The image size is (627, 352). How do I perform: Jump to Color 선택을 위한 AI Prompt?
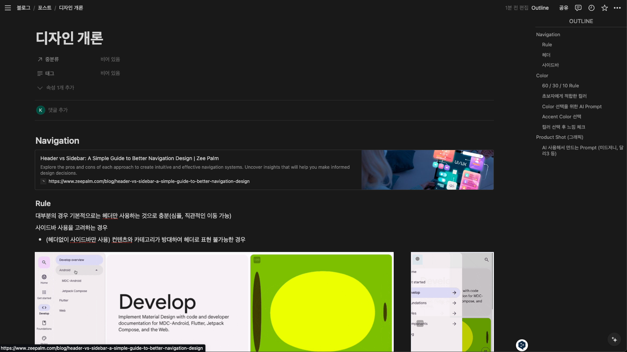(x=572, y=107)
